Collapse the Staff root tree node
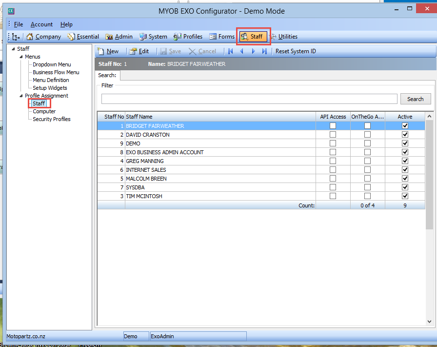This screenshot has width=437, height=347. click(x=13, y=49)
